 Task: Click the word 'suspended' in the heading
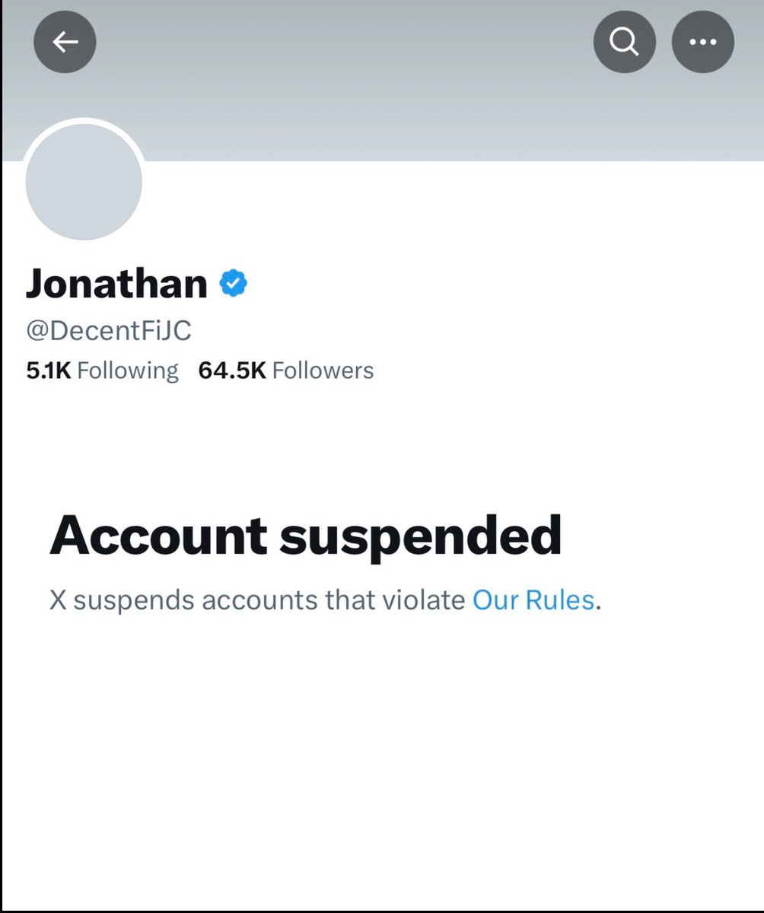[420, 536]
